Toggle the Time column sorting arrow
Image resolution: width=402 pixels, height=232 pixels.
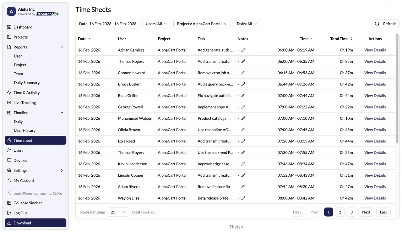tap(311, 39)
